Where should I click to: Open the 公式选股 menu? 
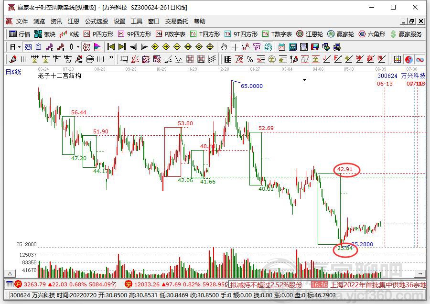[97, 22]
